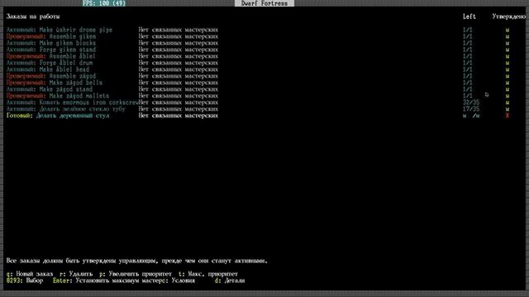Viewport: 529px width, 297px height.
Task: Click the 8293: Выбор hint
Action: point(25,280)
